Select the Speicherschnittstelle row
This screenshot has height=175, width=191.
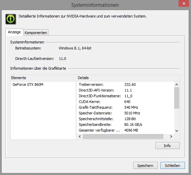(125, 119)
